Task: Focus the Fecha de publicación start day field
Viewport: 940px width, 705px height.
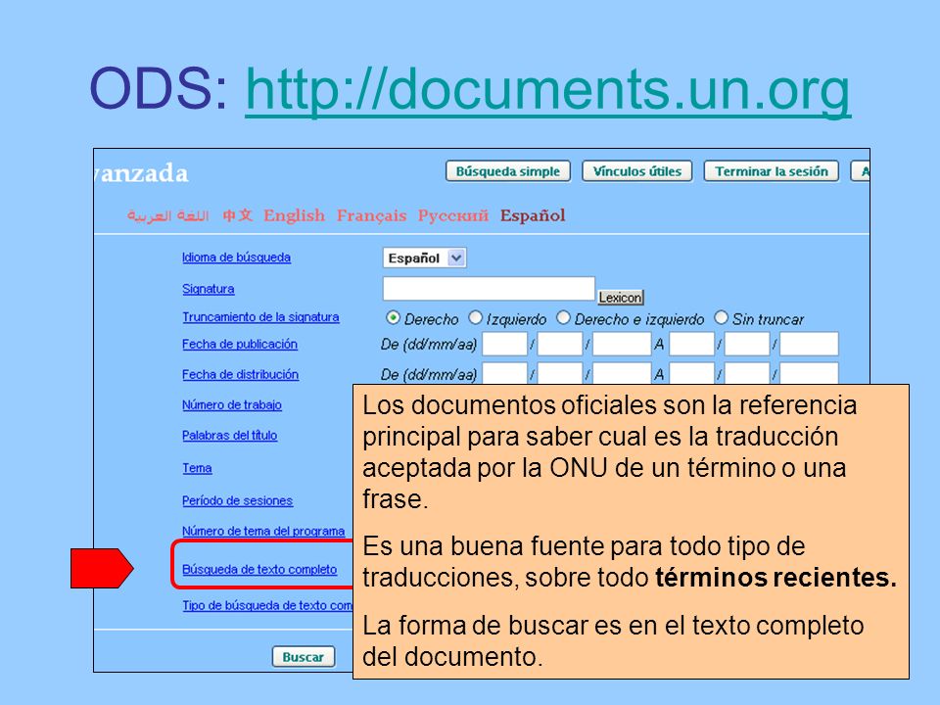Action: tap(505, 344)
